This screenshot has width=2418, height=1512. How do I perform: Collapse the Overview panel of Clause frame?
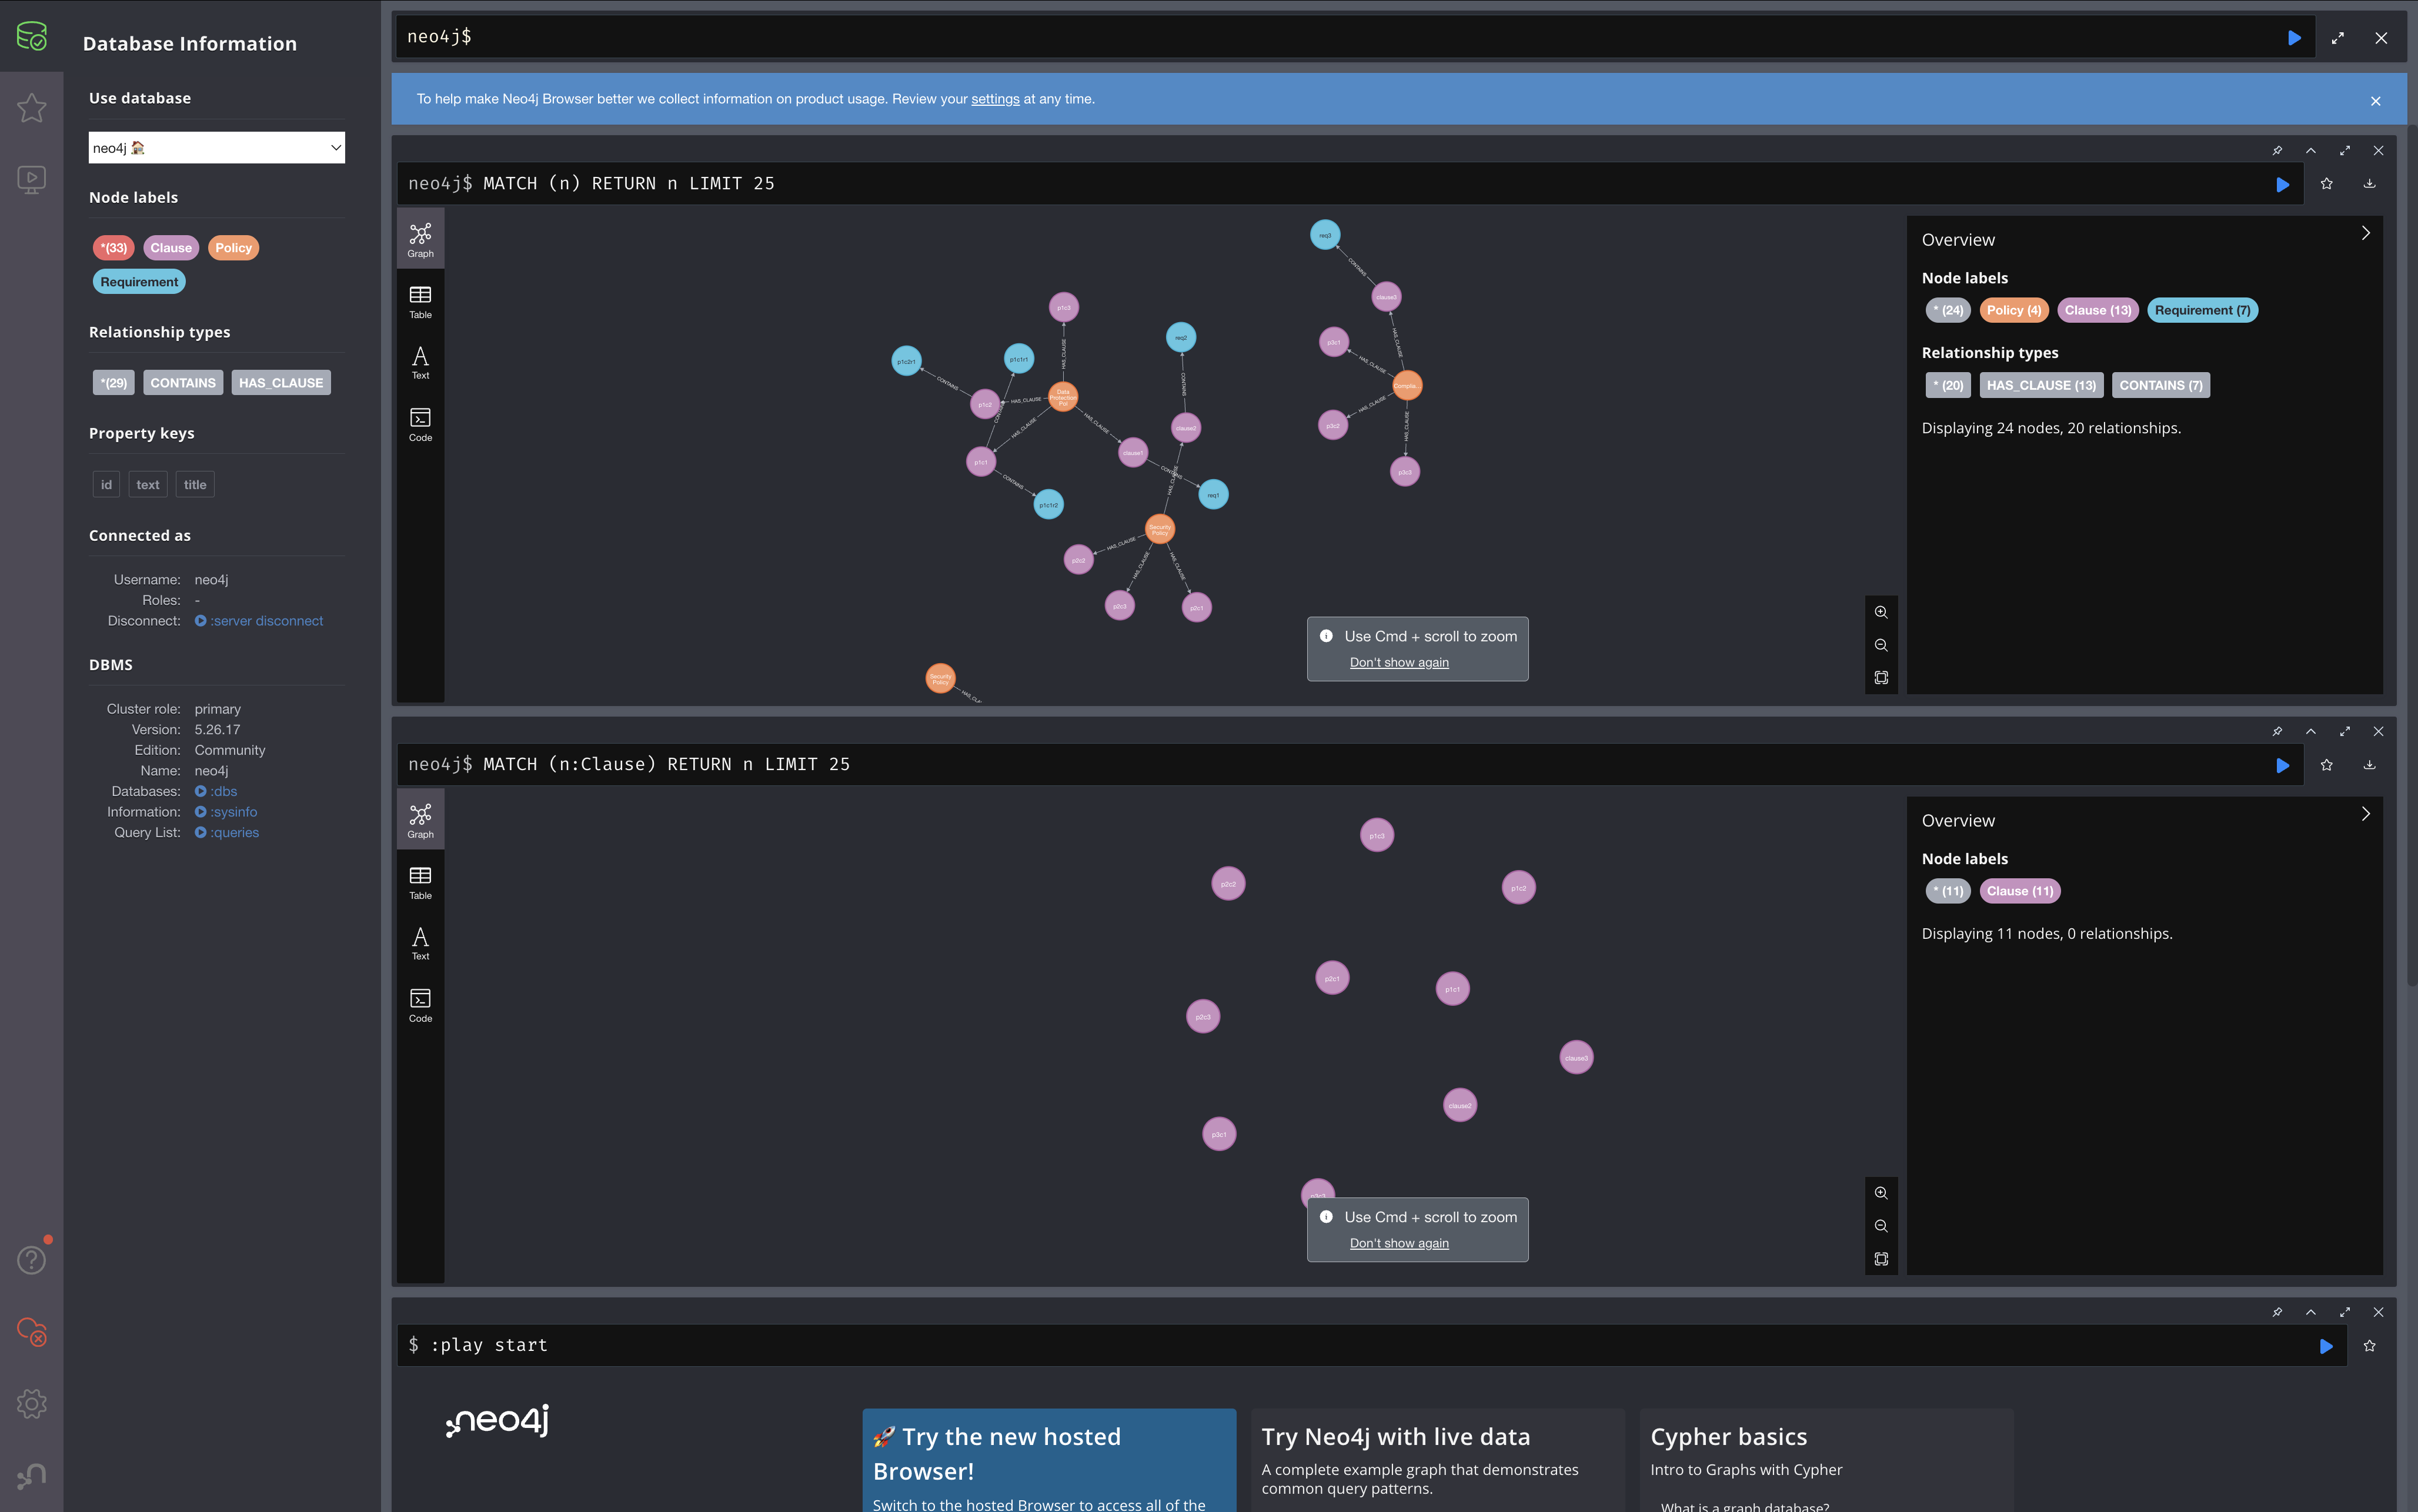(2365, 814)
